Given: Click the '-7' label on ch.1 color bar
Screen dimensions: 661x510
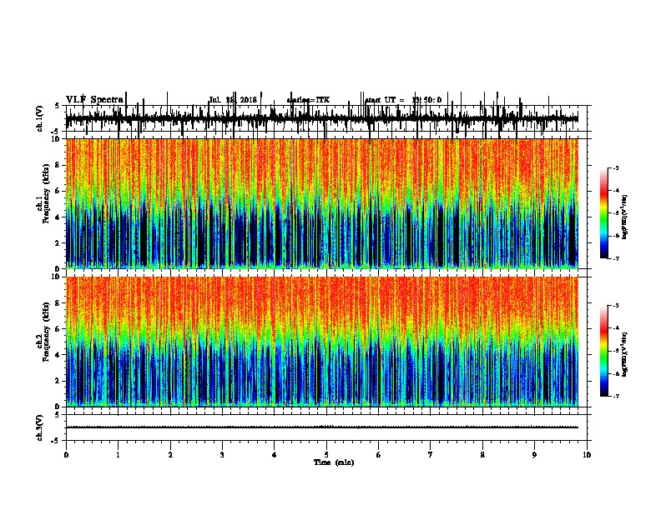Looking at the screenshot, I should pos(615,258).
